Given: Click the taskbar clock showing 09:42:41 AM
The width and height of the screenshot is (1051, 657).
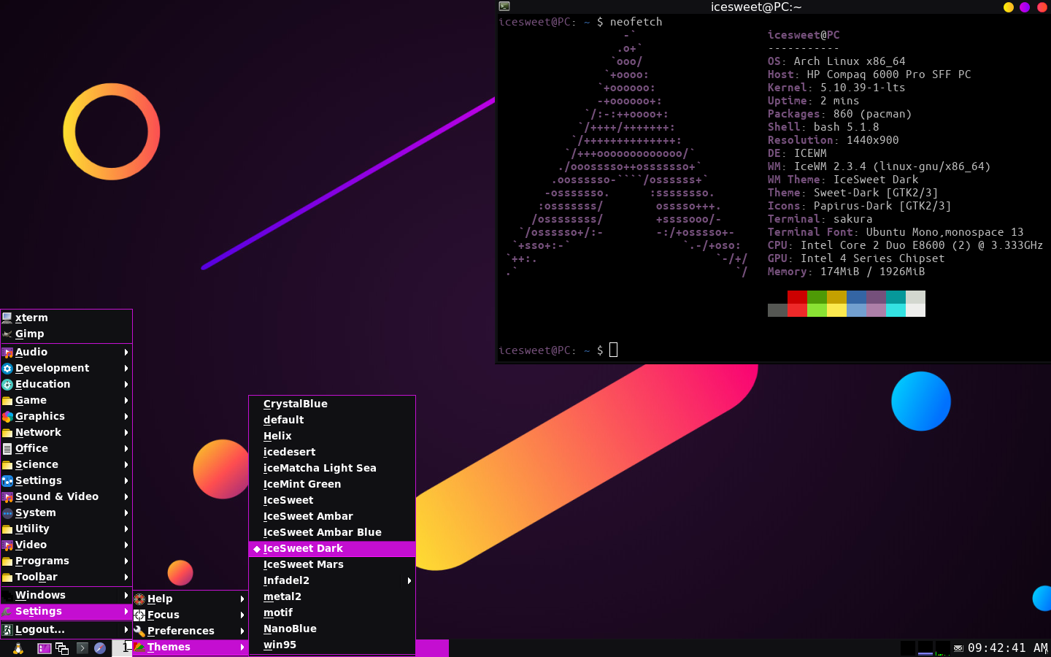Looking at the screenshot, I should coord(1007,648).
